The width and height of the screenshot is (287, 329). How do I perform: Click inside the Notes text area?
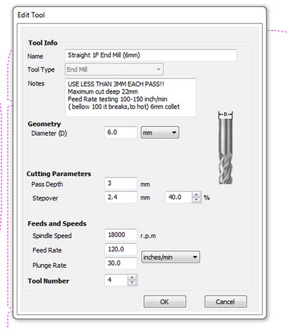(x=131, y=98)
